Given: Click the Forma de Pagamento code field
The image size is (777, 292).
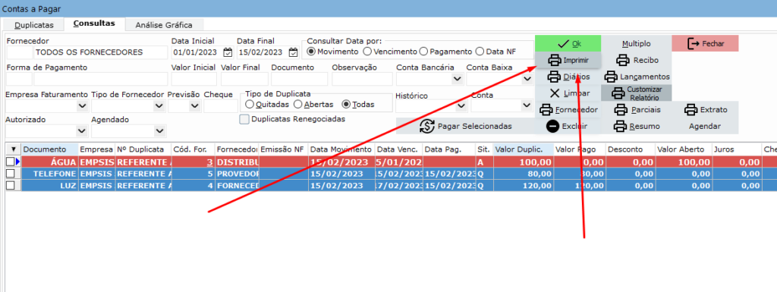Looking at the screenshot, I should point(19,79).
